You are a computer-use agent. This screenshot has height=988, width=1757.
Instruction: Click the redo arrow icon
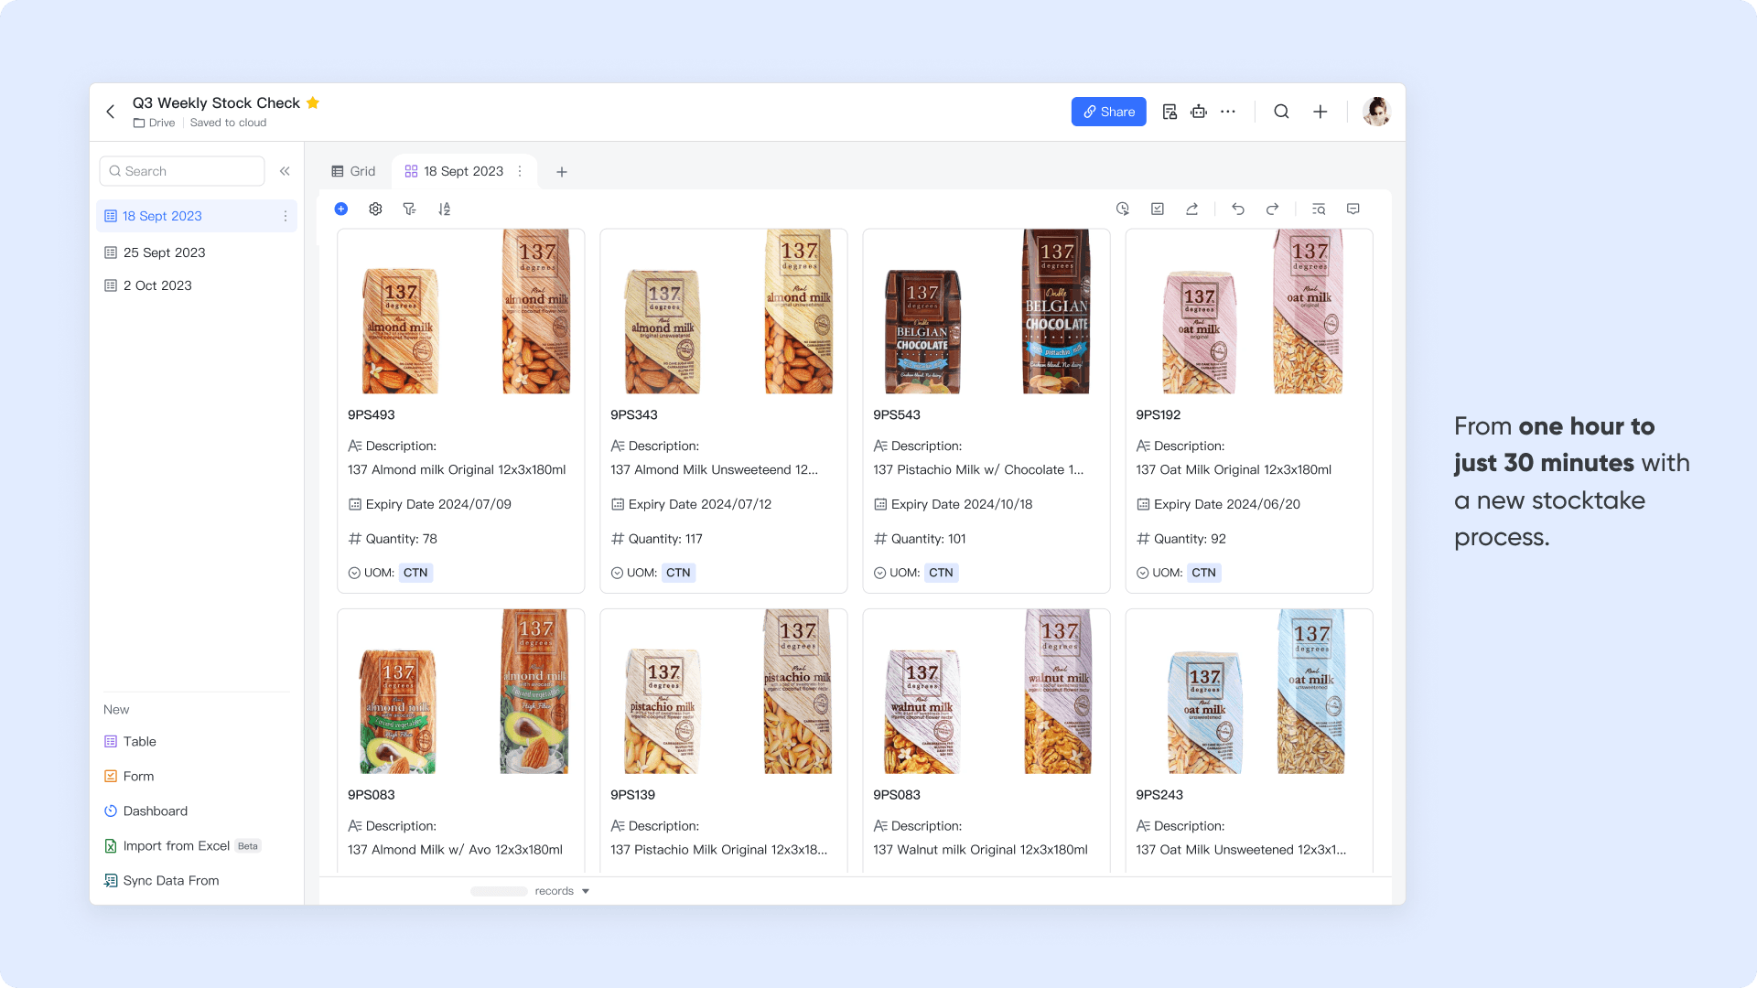1272,209
